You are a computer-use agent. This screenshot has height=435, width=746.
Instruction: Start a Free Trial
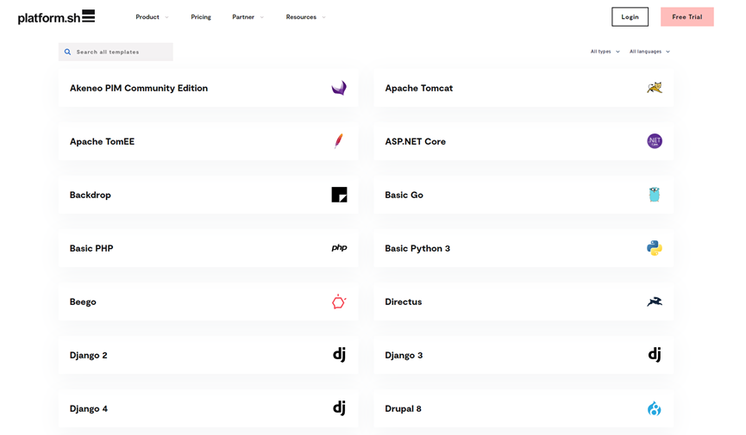687,16
